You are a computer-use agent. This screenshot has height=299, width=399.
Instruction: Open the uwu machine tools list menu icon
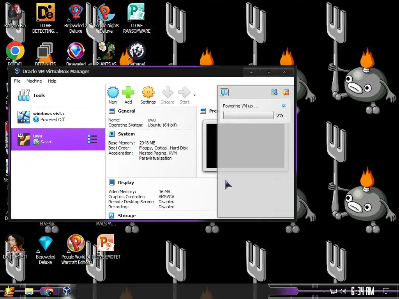pyautogui.click(x=92, y=139)
